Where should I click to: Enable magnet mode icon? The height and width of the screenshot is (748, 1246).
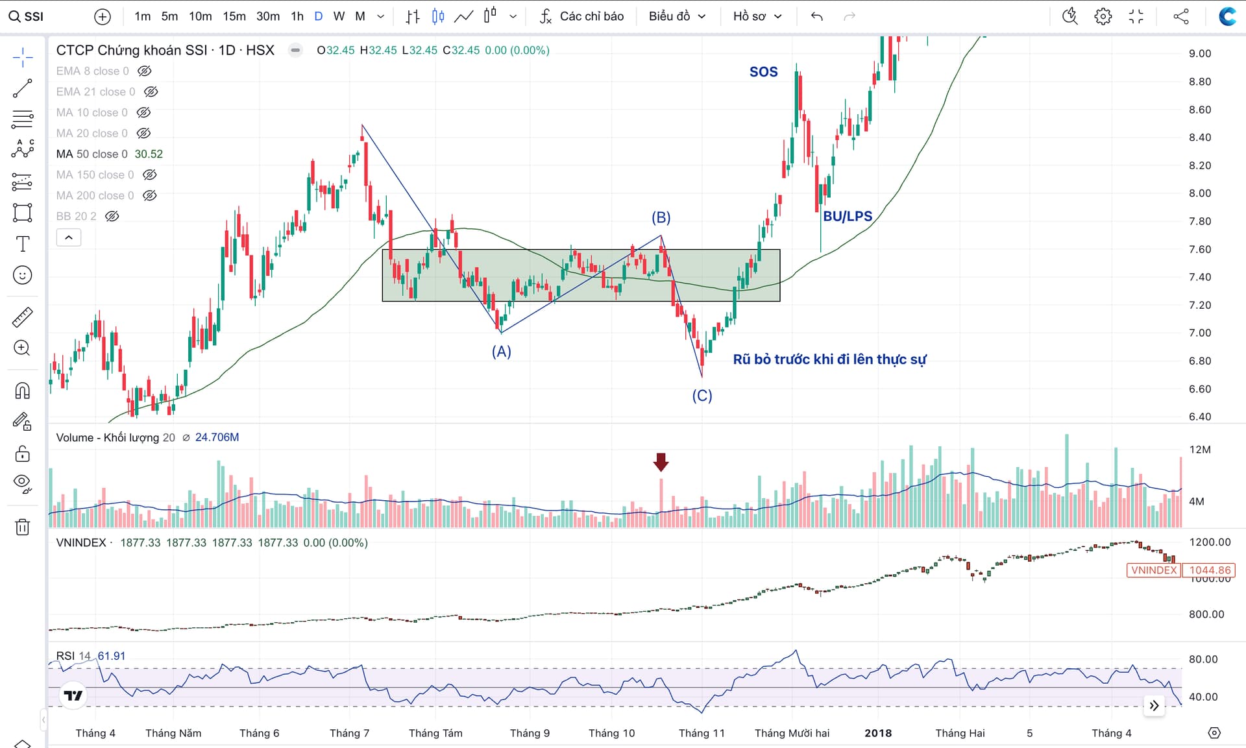(x=22, y=390)
